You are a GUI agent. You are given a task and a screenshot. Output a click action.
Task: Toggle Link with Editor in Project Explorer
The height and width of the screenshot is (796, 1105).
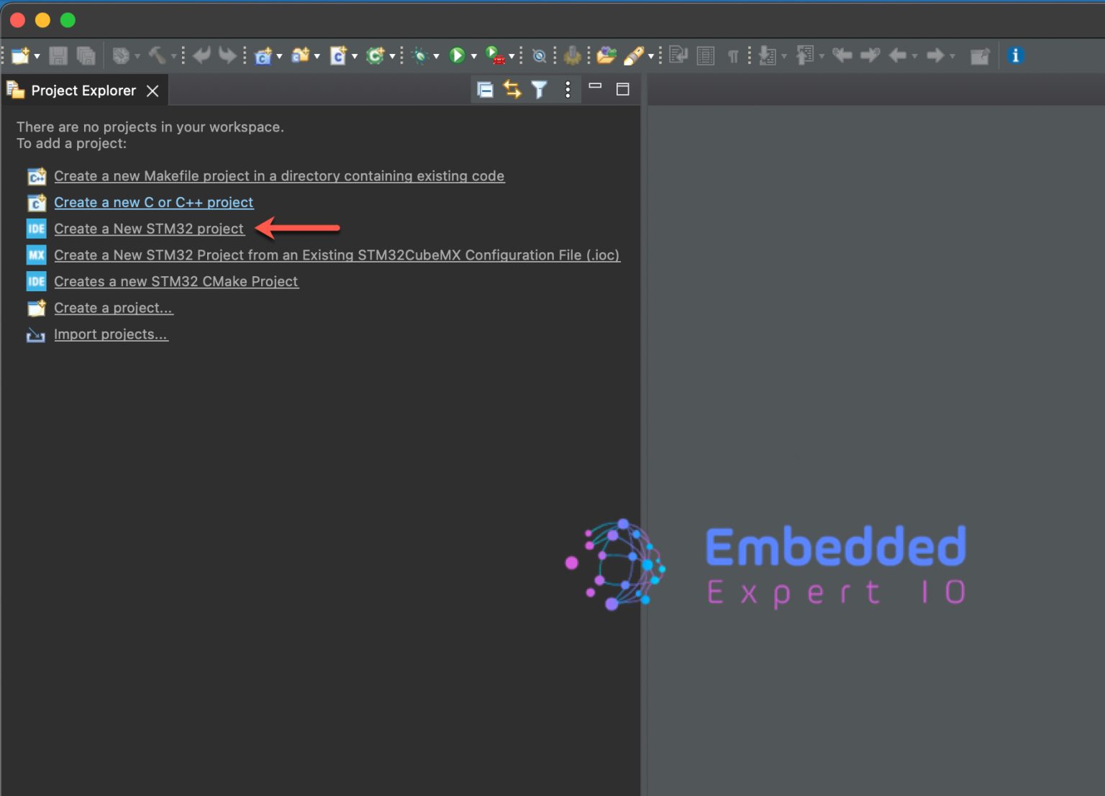pyautogui.click(x=512, y=89)
